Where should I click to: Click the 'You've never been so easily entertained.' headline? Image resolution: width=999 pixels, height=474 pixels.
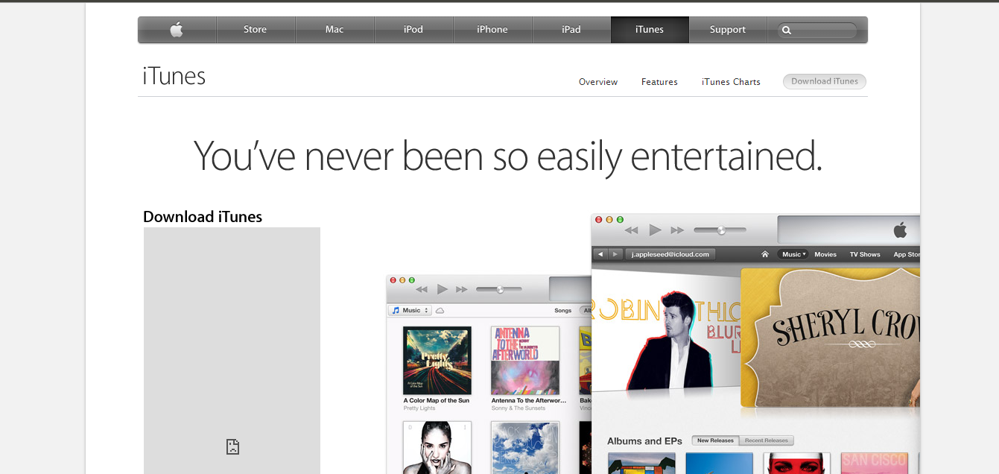[508, 157]
